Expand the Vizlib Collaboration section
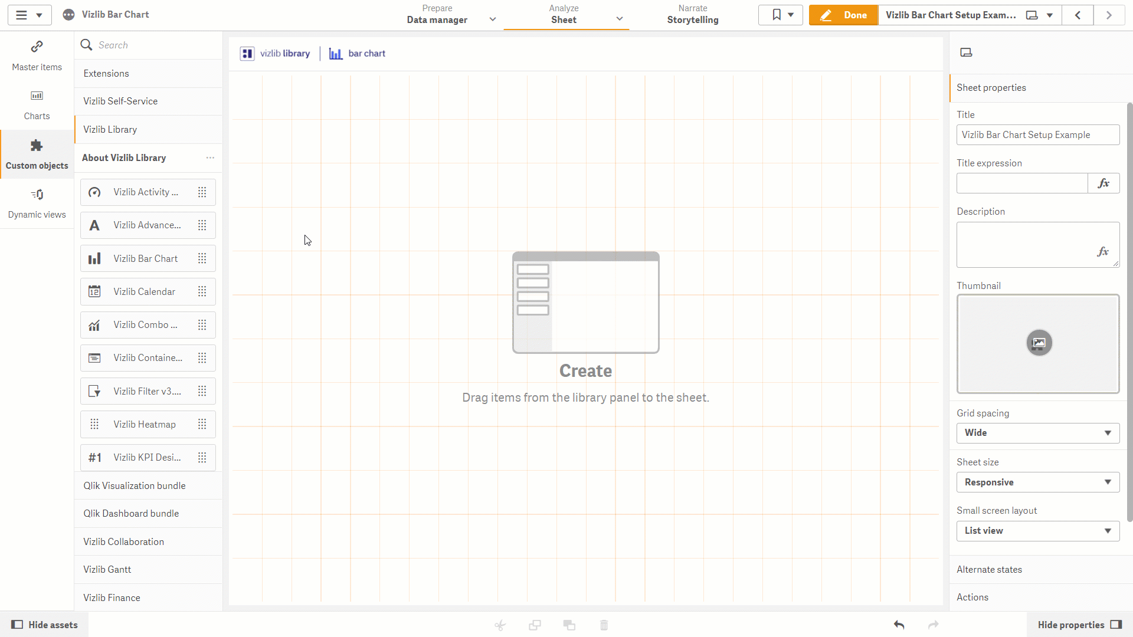1133x637 pixels. coord(148,541)
